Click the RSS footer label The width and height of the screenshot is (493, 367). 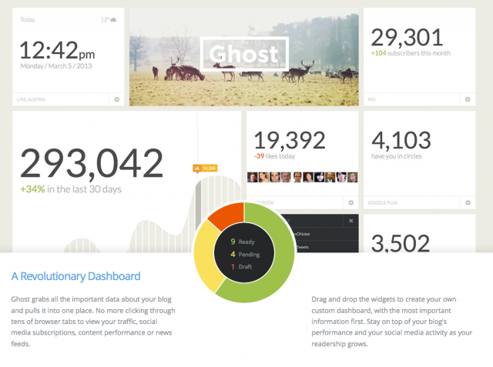coord(371,99)
